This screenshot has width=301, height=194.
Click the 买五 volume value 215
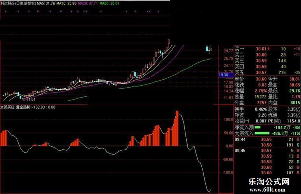point(282,72)
